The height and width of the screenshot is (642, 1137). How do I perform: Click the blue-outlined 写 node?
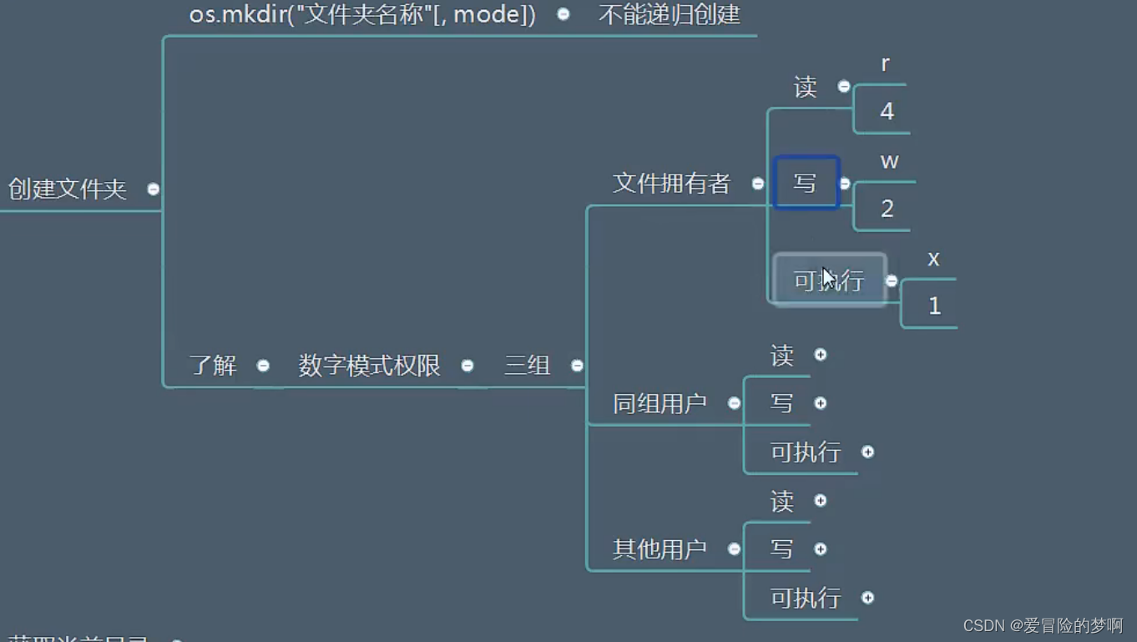pyautogui.click(x=806, y=183)
